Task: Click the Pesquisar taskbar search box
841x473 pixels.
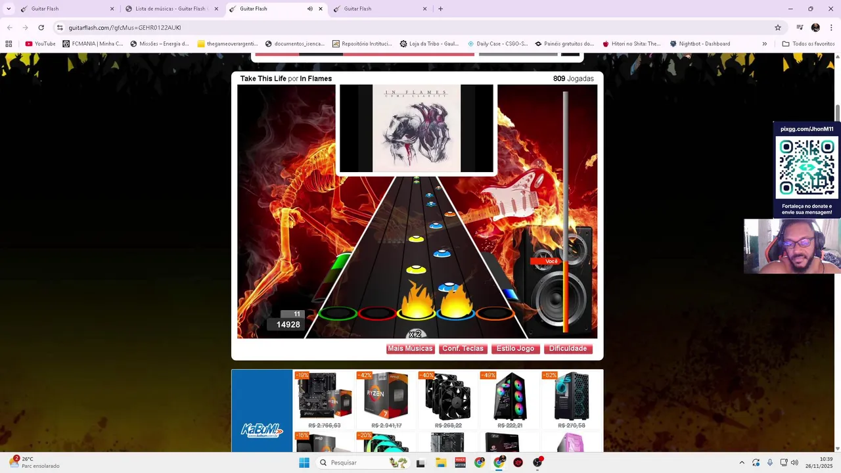Action: 361,462
